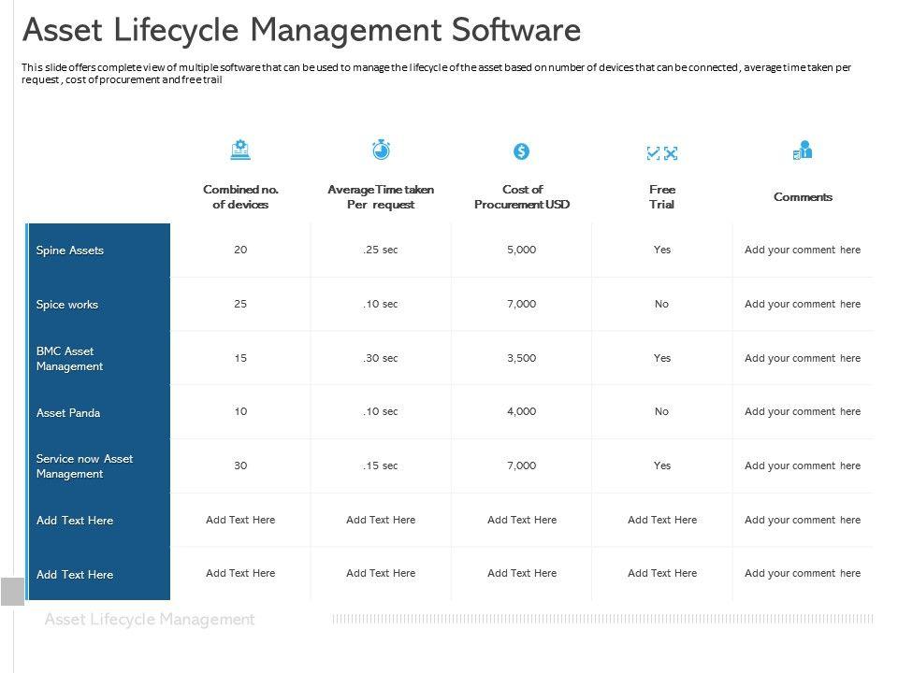Click the check and cross icon above Free Trial

(x=662, y=152)
